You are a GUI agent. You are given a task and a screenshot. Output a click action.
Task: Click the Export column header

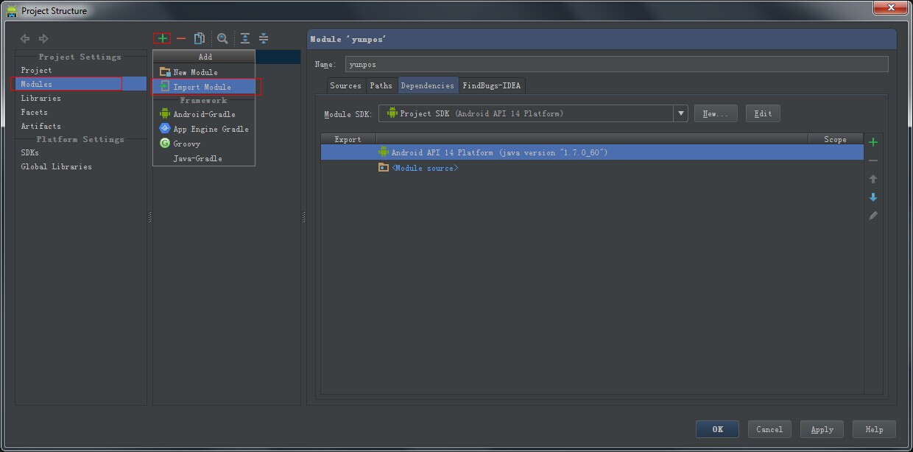tap(348, 139)
